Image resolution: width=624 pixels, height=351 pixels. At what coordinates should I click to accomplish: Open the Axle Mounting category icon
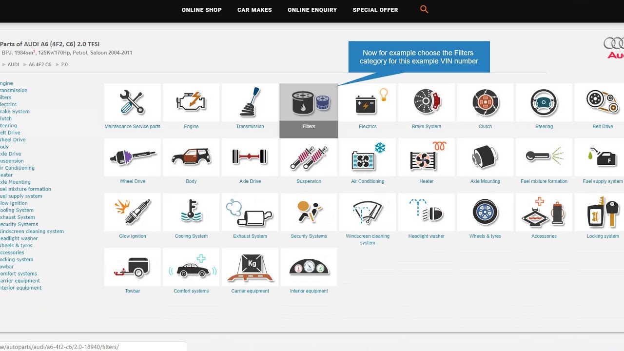pos(485,157)
